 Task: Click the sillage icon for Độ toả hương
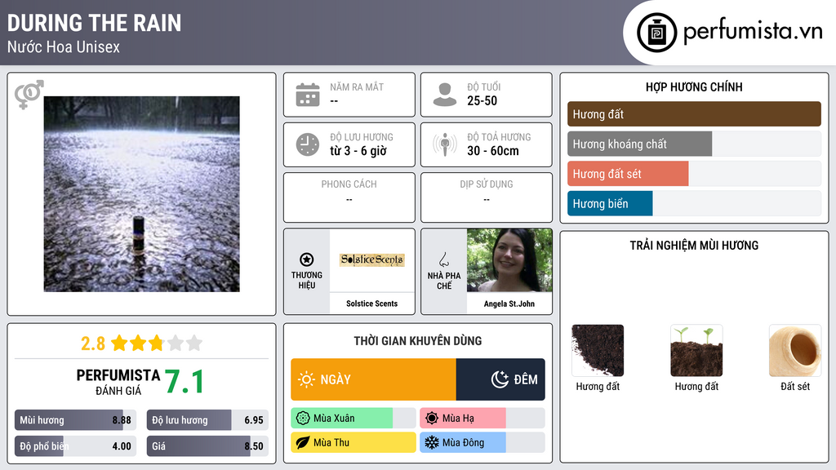pos(445,144)
